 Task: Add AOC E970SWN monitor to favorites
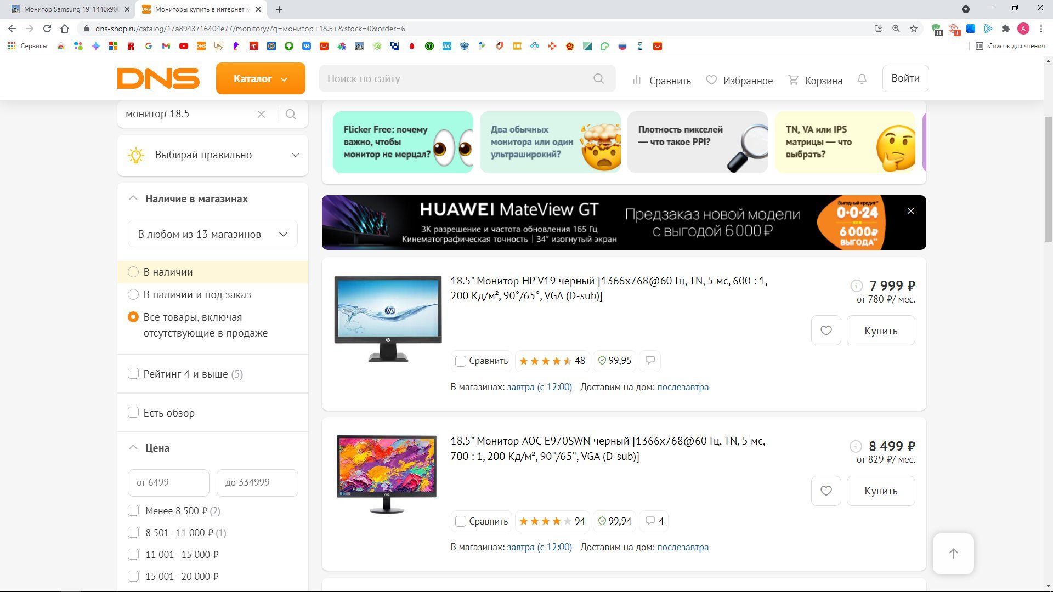(826, 491)
